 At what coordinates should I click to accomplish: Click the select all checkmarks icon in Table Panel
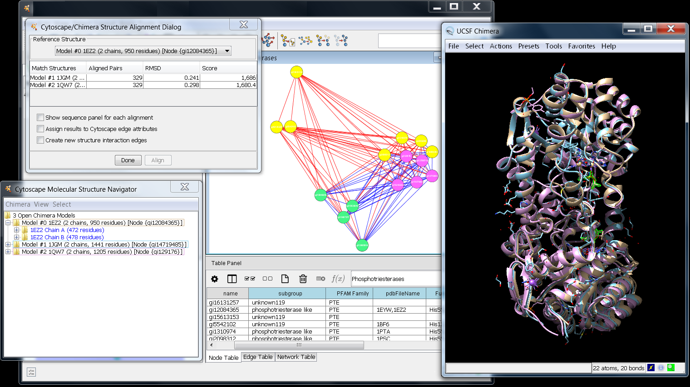(250, 279)
